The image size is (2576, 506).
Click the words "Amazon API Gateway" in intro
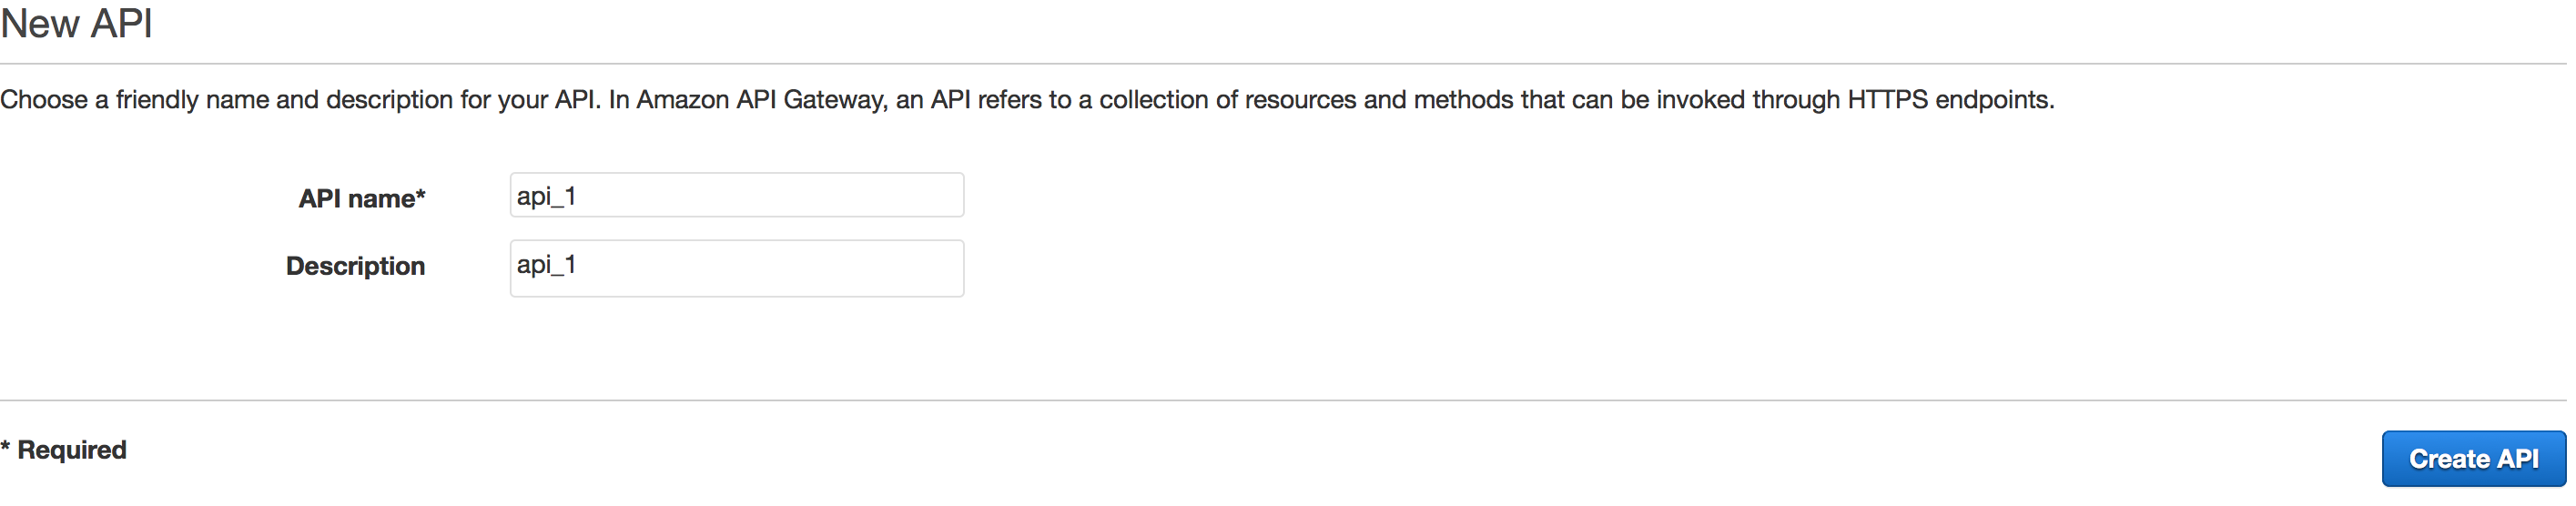click(760, 100)
